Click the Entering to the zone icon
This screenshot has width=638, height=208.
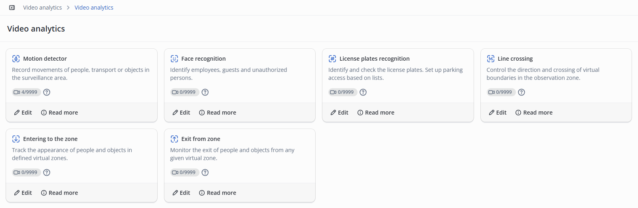[16, 139]
